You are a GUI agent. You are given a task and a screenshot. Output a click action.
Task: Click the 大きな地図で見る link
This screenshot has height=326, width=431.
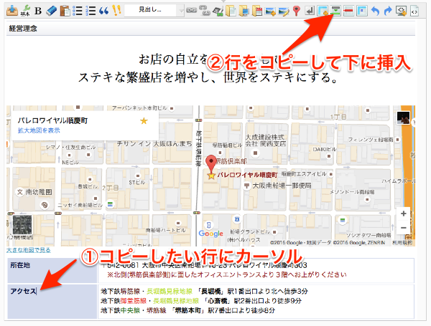29,250
